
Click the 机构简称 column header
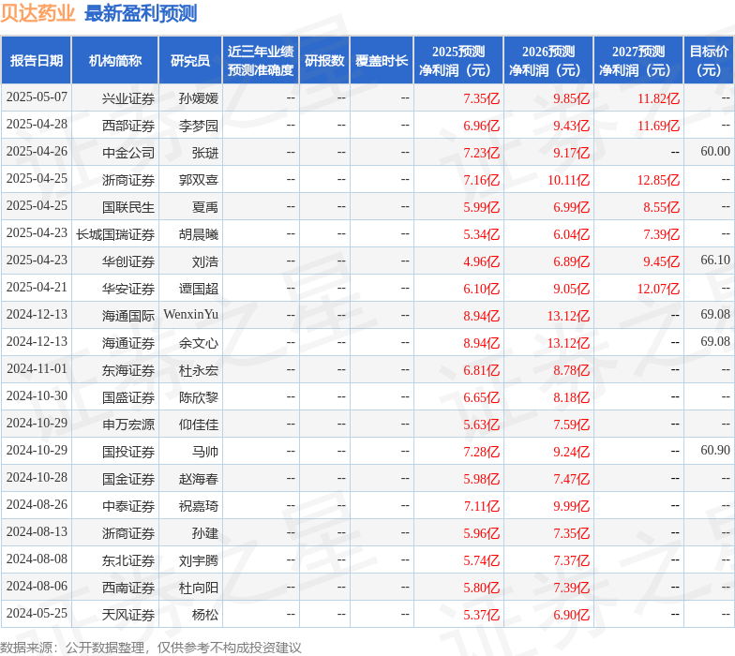click(x=115, y=61)
